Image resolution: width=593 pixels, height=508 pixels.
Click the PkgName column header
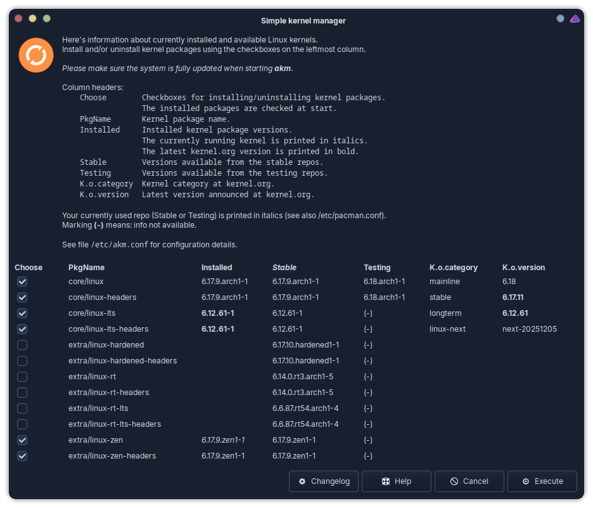86,268
